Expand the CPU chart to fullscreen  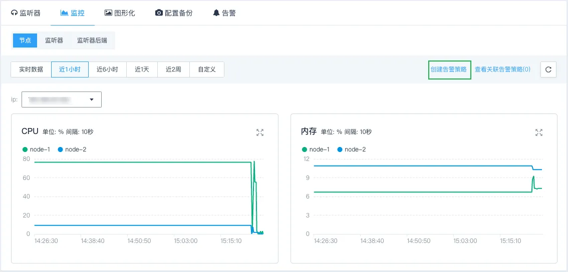pyautogui.click(x=259, y=132)
